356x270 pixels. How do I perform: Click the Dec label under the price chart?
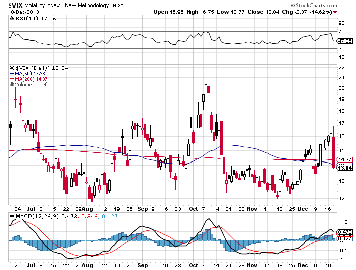coord(303,209)
